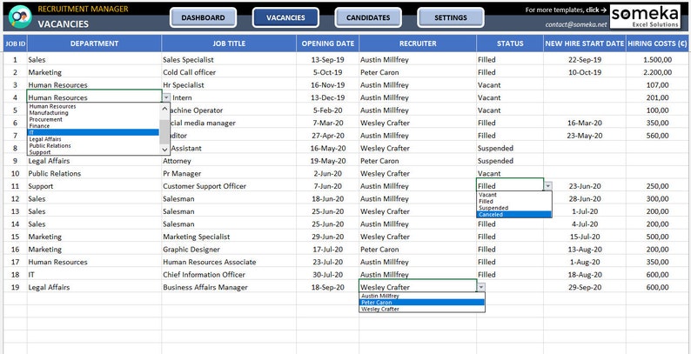Click the department list scroll-down arrow
The width and height of the screenshot is (691, 354).
[164, 150]
